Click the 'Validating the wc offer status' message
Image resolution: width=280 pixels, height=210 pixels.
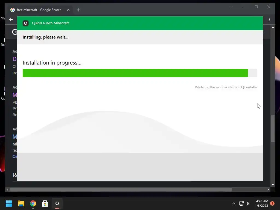click(226, 87)
